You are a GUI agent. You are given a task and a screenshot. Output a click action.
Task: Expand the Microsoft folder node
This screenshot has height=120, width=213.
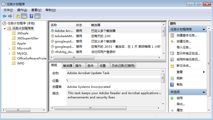coord(9,48)
